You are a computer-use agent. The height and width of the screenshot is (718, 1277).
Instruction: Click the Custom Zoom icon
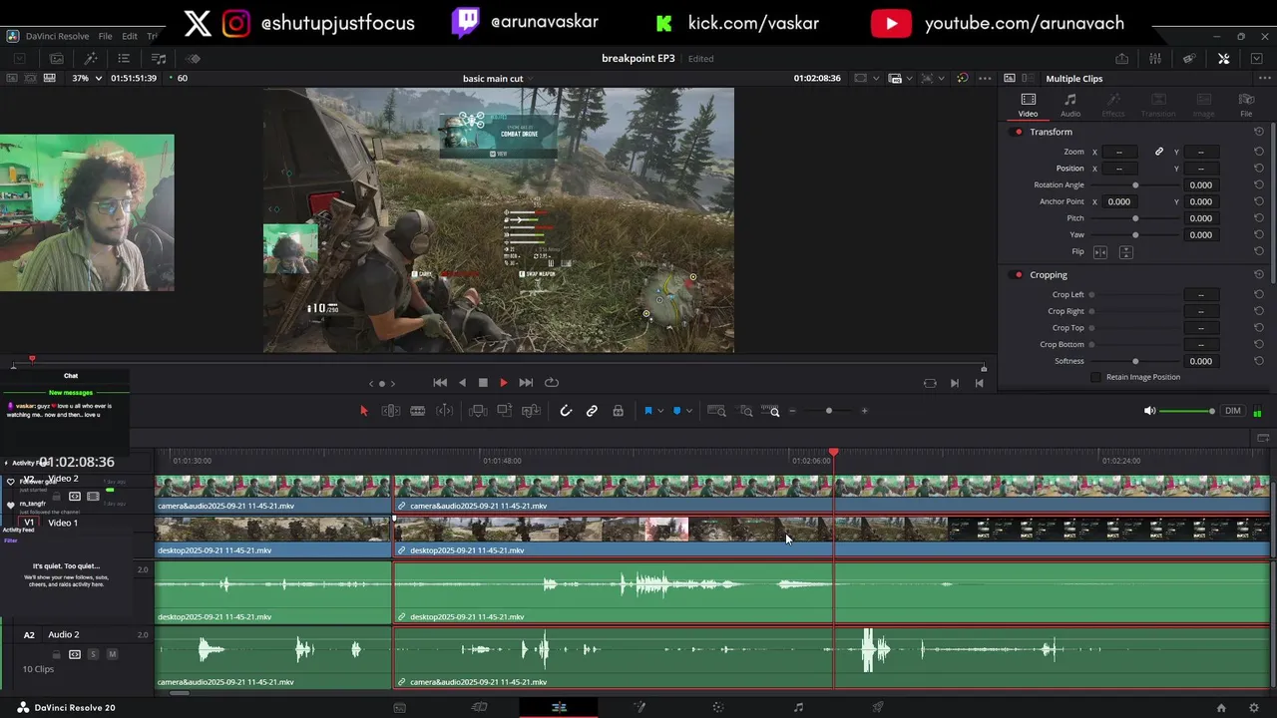pyautogui.click(x=770, y=411)
